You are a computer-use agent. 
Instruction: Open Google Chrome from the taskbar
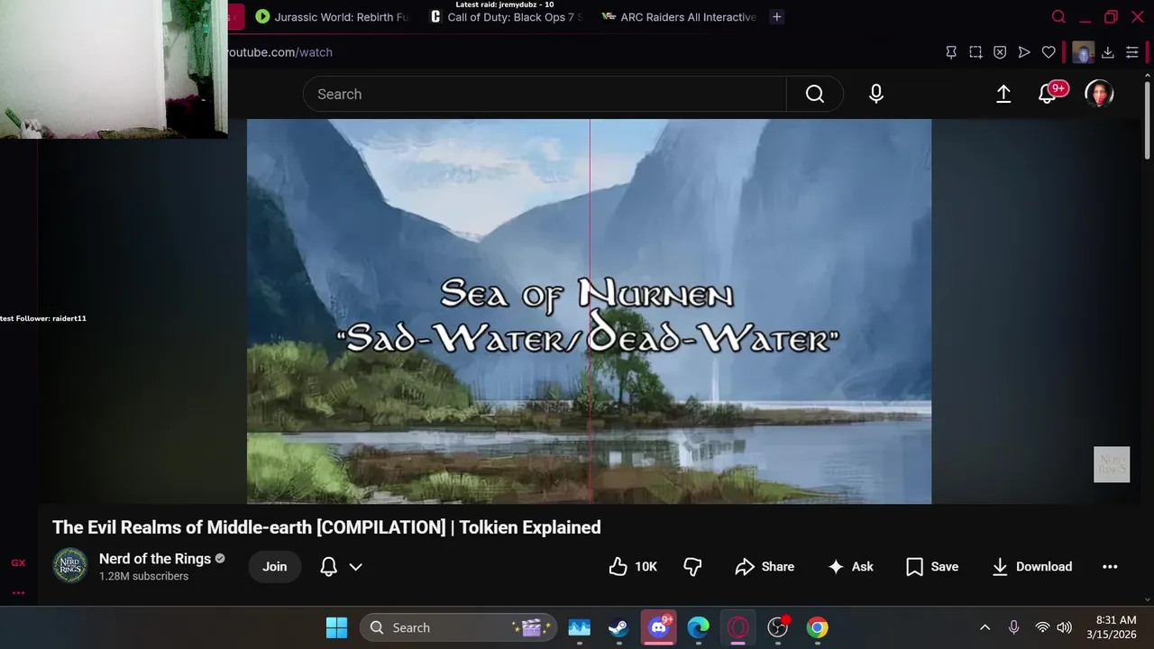pos(817,627)
